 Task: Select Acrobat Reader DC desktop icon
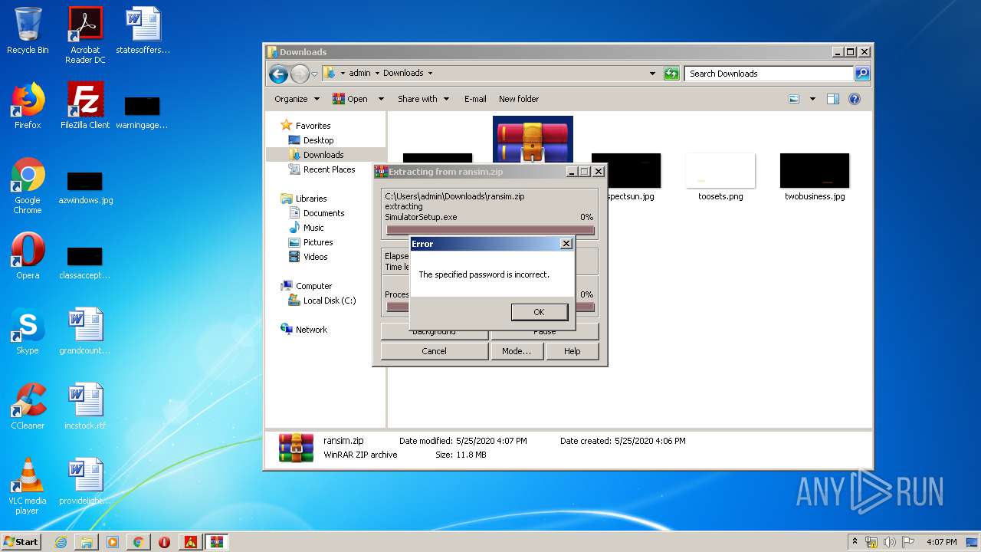[x=85, y=35]
